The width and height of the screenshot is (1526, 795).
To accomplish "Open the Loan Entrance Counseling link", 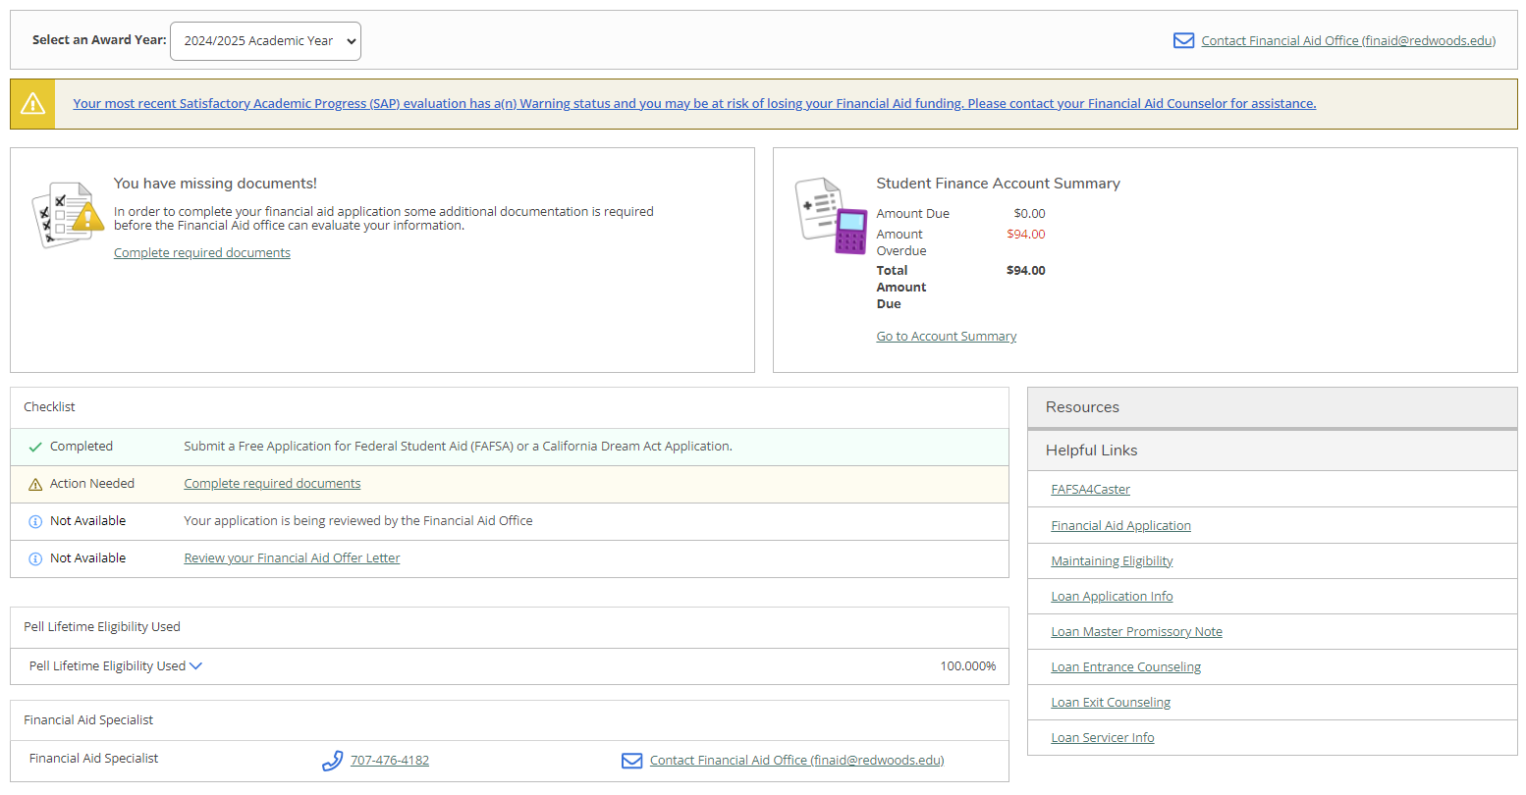I will tap(1125, 667).
